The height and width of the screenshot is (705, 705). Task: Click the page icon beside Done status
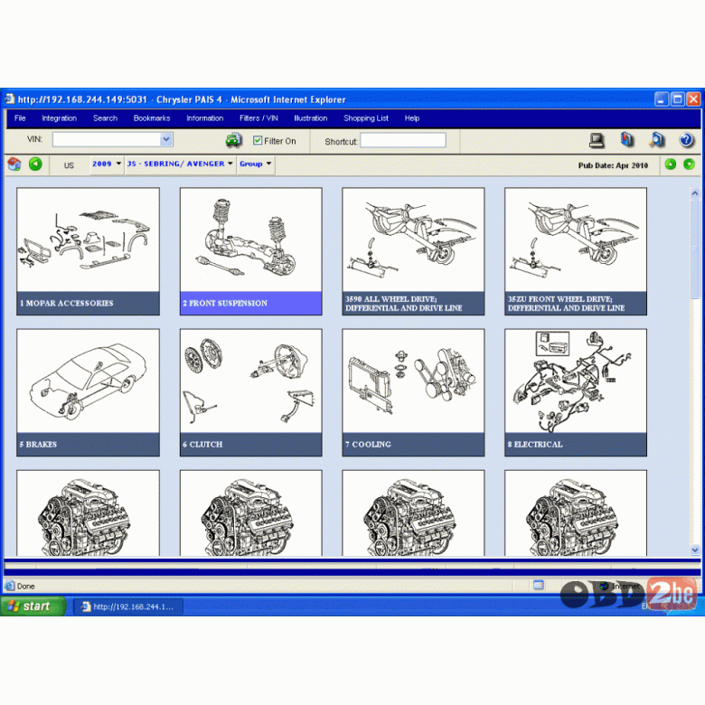[9, 586]
